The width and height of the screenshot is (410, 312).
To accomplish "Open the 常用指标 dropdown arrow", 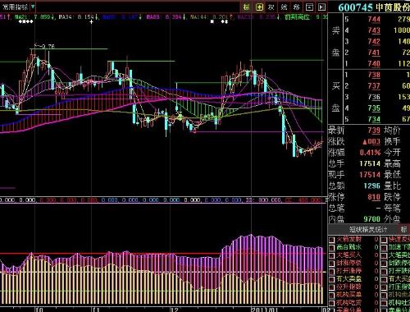I will pos(33,7).
